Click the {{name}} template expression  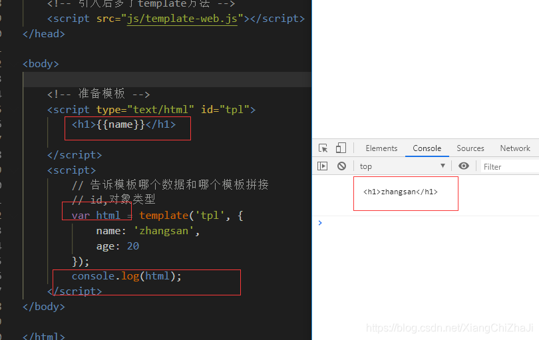[120, 124]
